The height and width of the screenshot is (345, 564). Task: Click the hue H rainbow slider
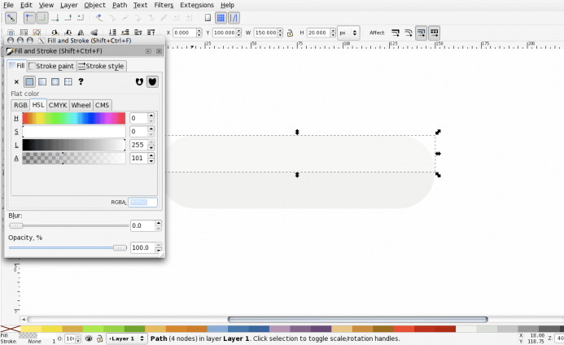pos(74,118)
